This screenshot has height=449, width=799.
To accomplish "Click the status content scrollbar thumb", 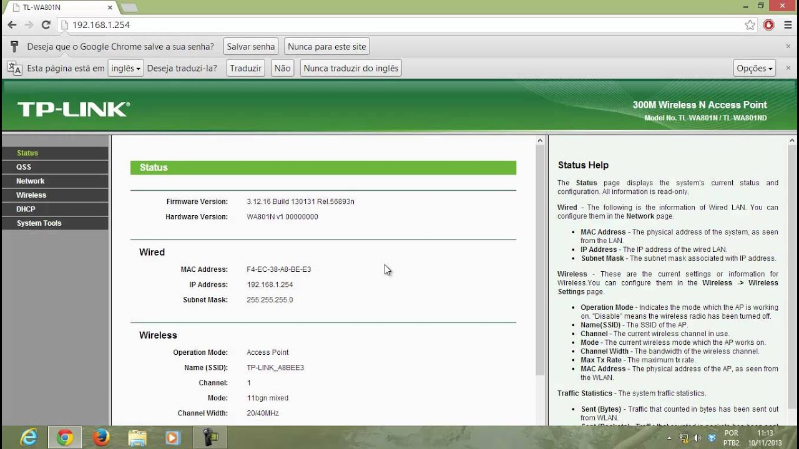I will coord(541,261).
